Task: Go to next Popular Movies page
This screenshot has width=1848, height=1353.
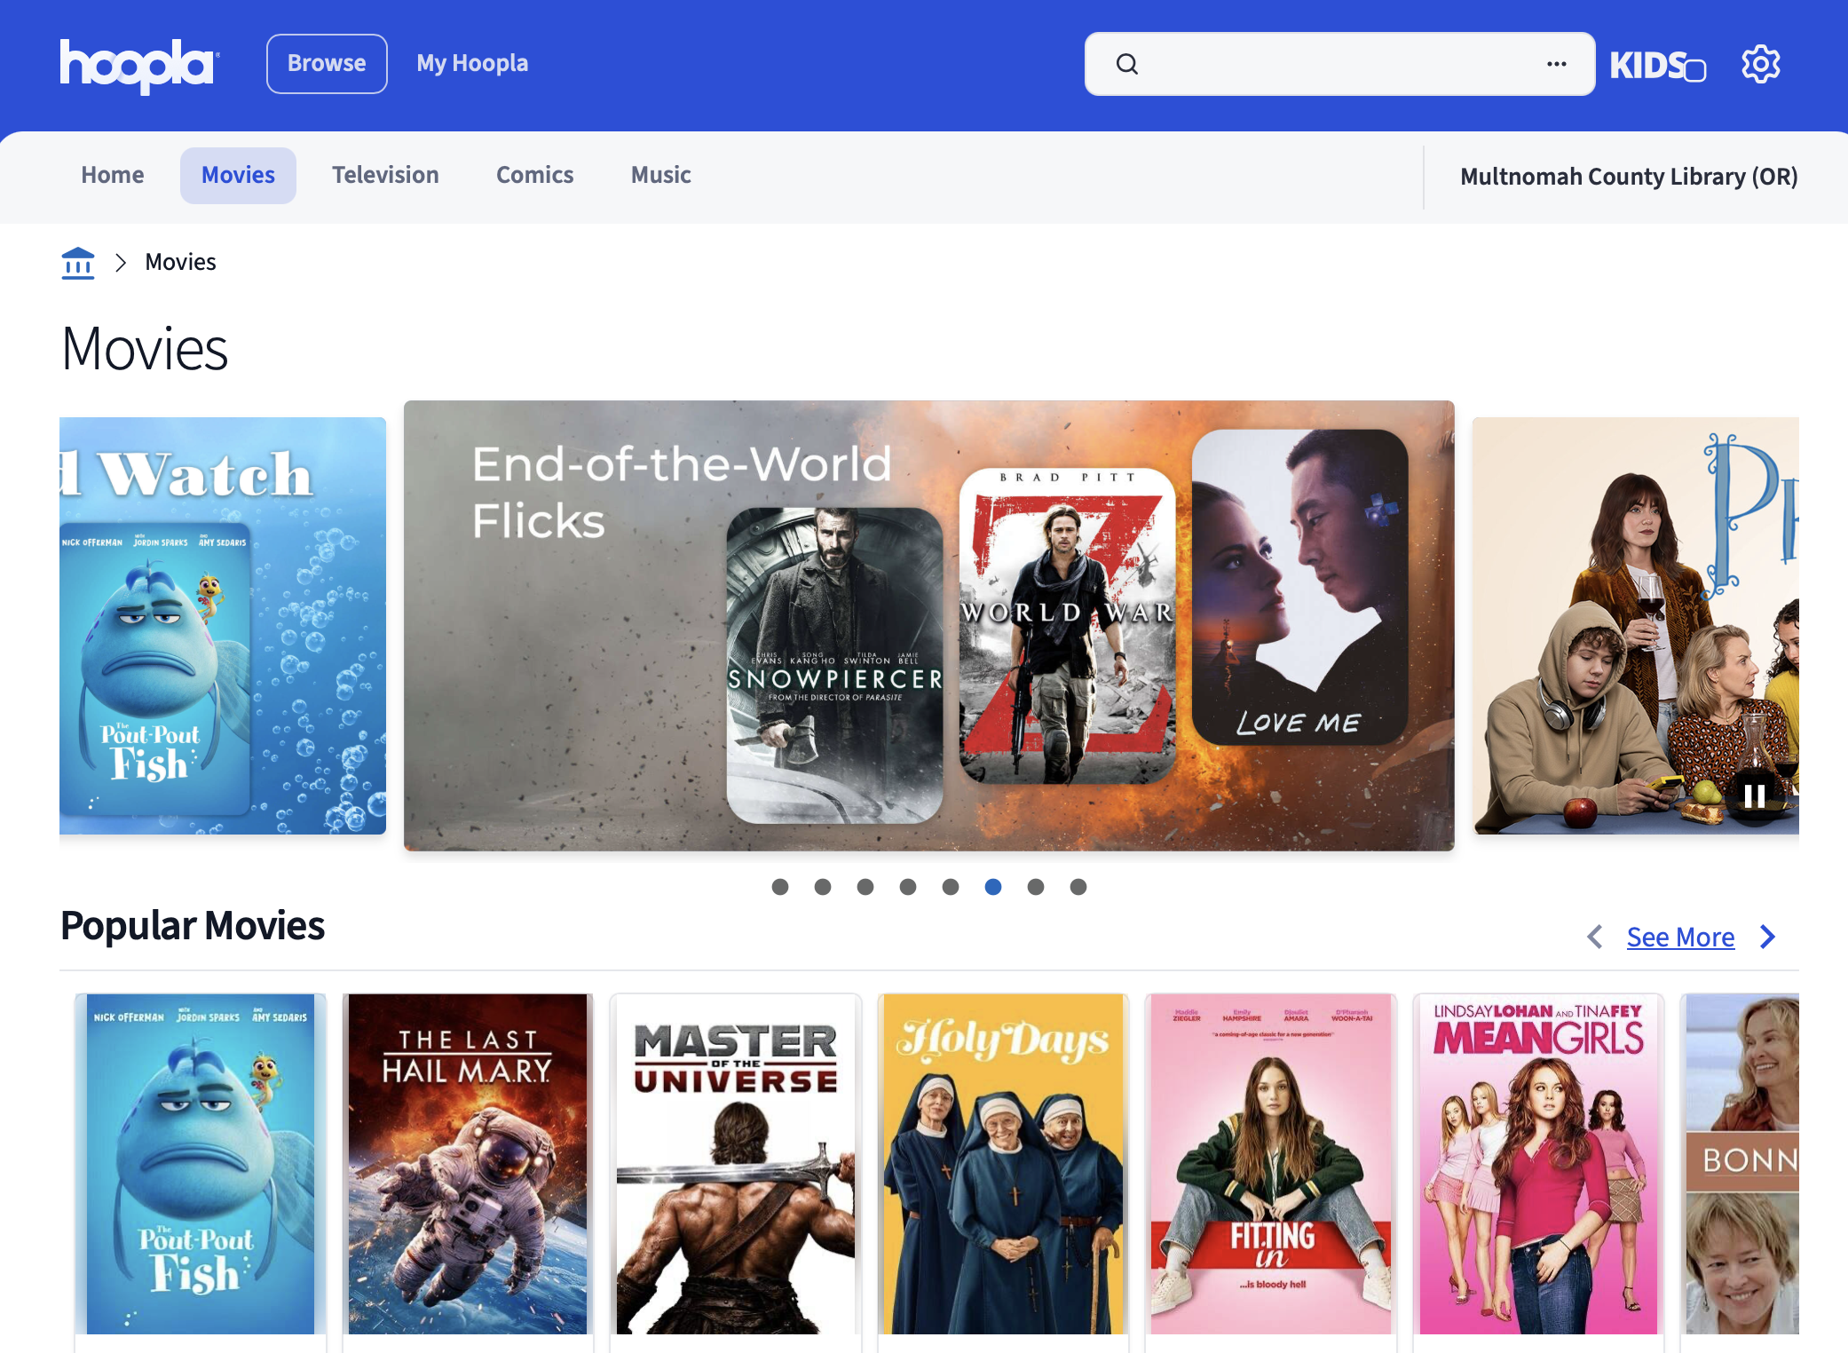Action: [1767, 937]
